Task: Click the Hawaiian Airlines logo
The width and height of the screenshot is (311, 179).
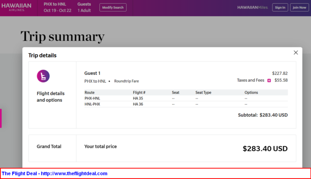Action: pos(16,7)
